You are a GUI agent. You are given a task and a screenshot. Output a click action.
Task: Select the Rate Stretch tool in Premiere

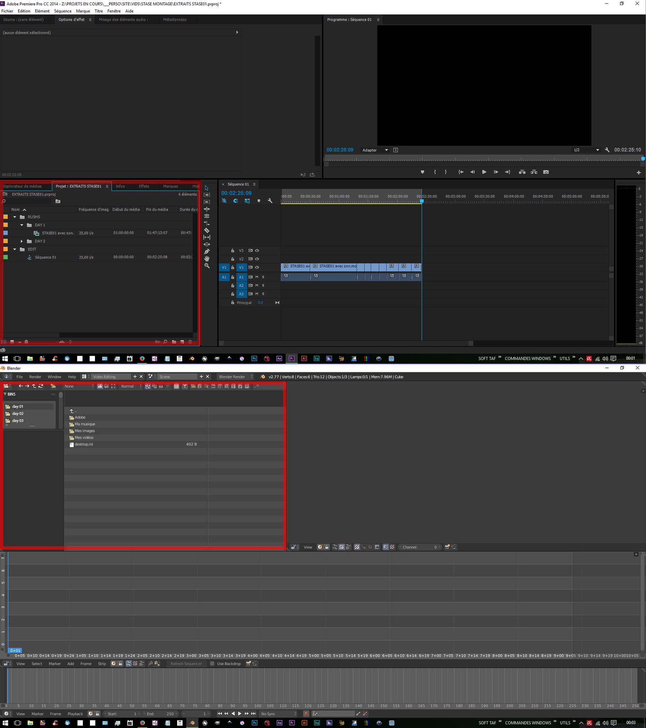pyautogui.click(x=207, y=223)
